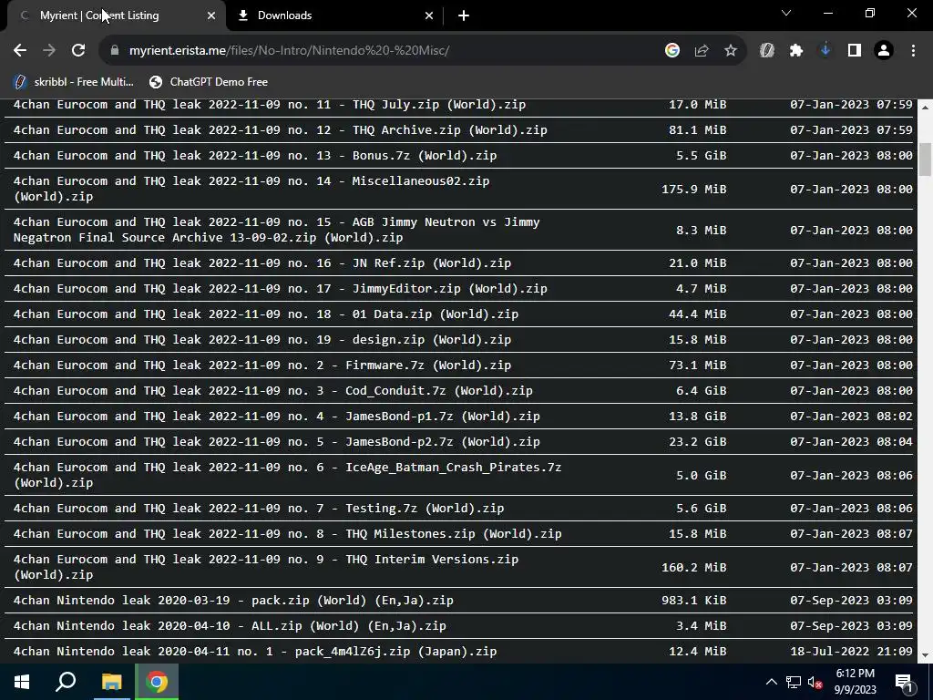The image size is (933, 700).
Task: Download no. 4 JamesBond-p1.7z file
Action: [277, 417]
